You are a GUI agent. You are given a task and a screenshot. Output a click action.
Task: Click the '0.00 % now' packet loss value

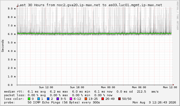[x=103, y=95]
